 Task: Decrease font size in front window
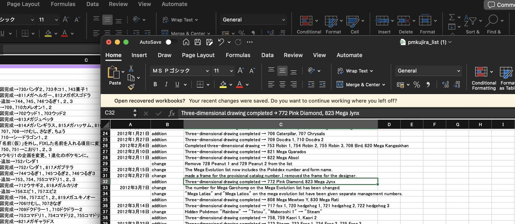[251, 71]
